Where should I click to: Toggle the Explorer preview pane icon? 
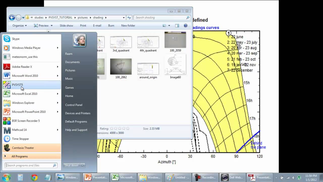(x=177, y=26)
